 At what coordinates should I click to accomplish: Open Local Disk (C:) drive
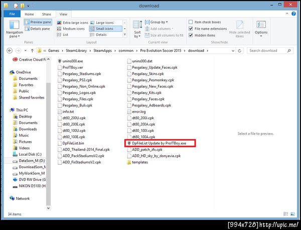click(x=27, y=154)
